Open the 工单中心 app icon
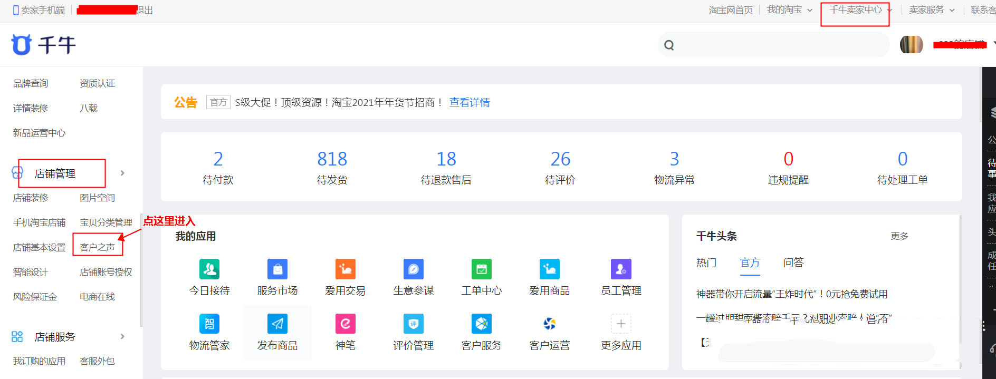Image resolution: width=996 pixels, height=379 pixels. [x=482, y=269]
